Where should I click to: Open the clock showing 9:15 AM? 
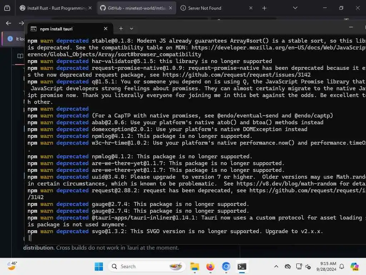[326, 266]
